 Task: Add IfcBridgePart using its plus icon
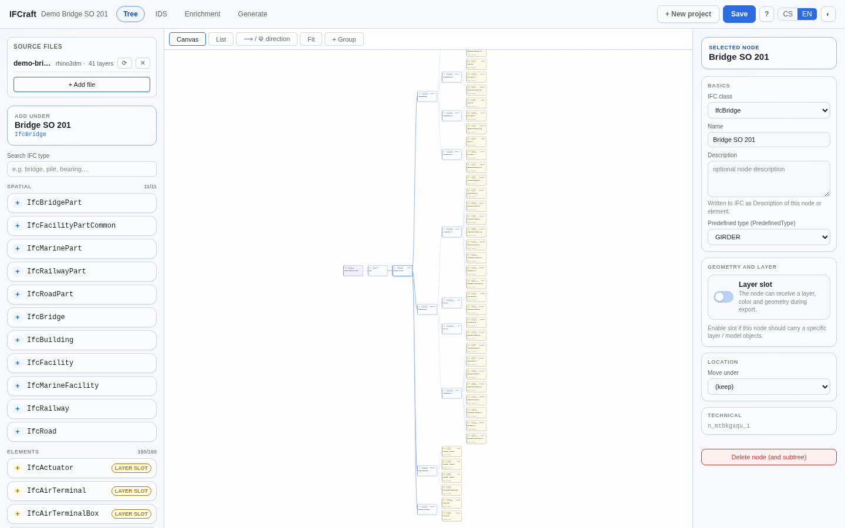click(x=18, y=203)
